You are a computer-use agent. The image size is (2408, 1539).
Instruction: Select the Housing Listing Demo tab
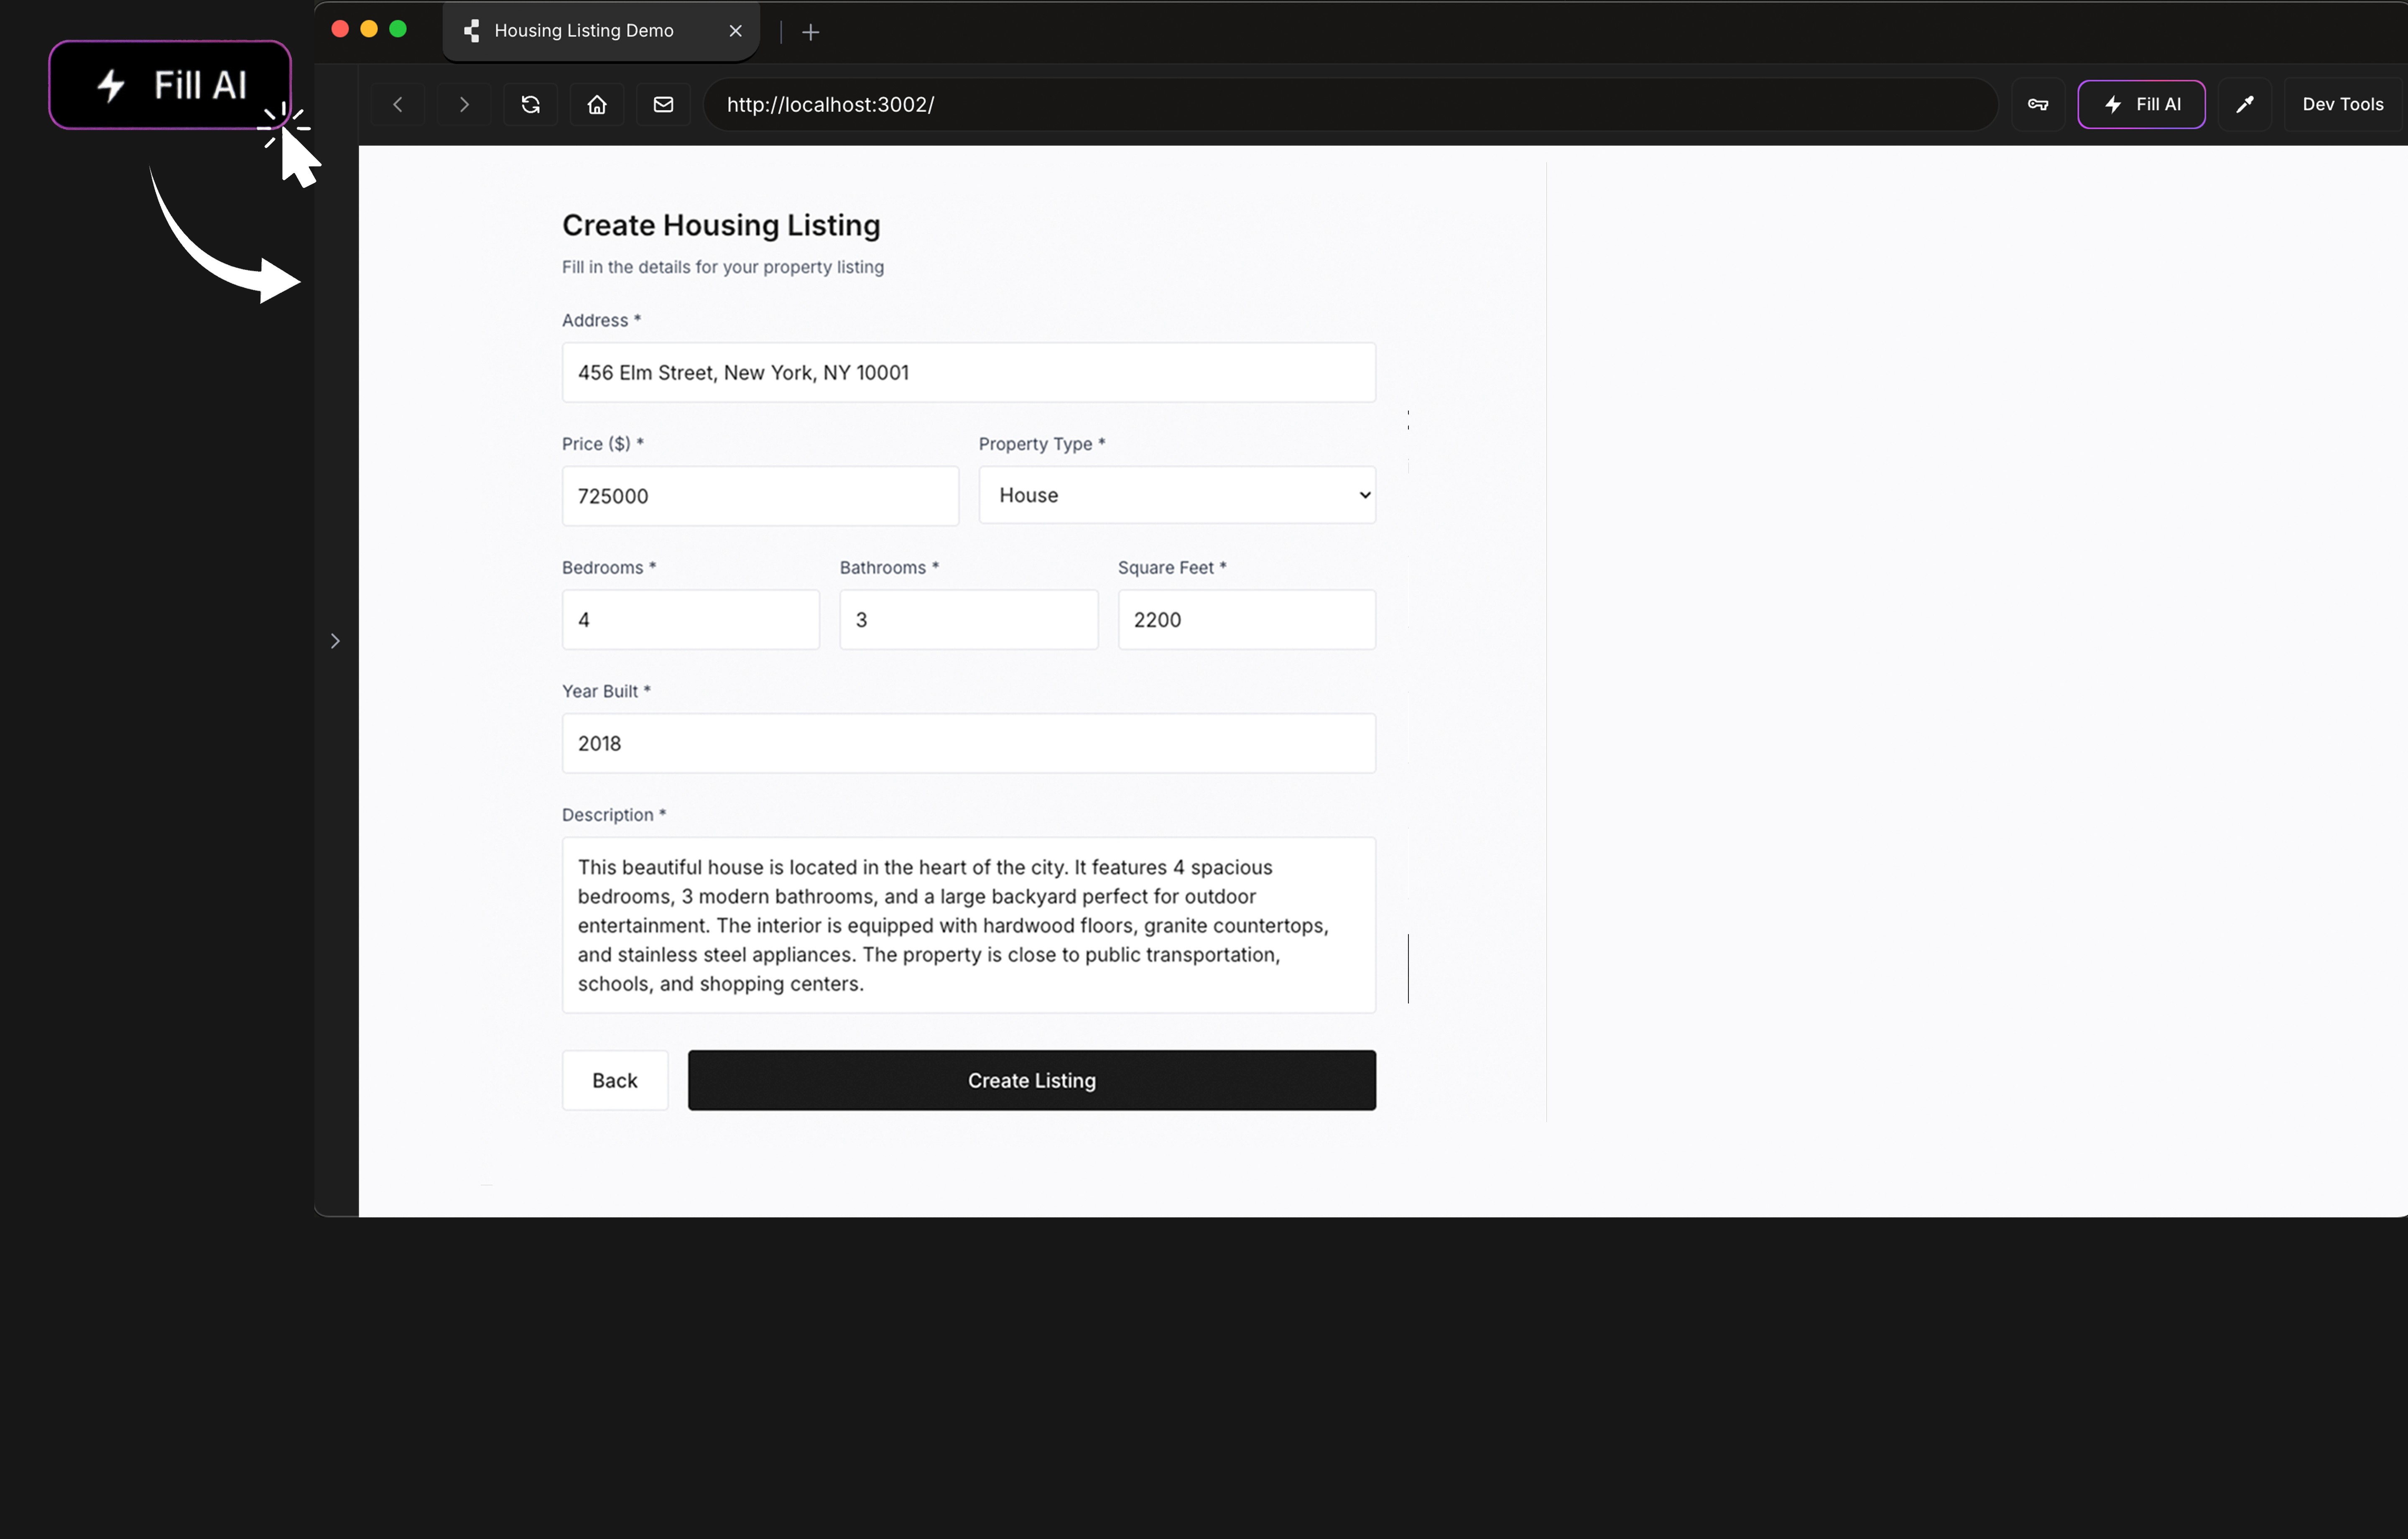[x=584, y=31]
